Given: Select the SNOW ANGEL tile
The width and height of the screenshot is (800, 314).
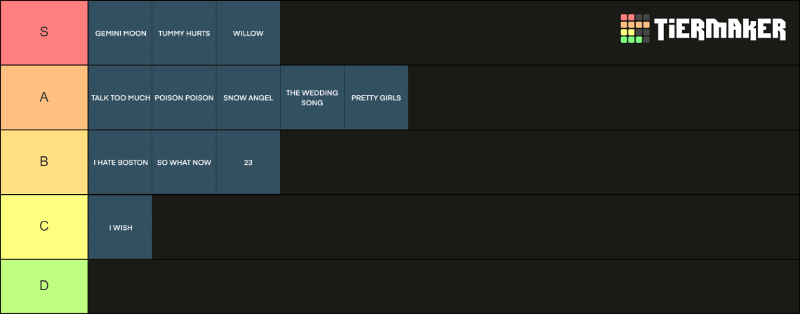Looking at the screenshot, I should coord(248,97).
